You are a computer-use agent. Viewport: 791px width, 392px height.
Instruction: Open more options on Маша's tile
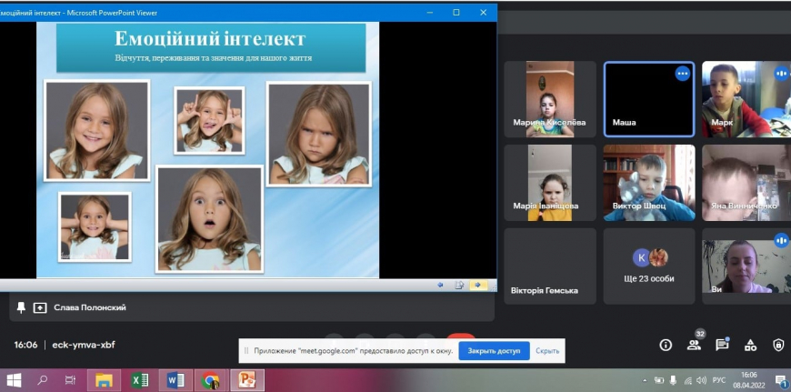[x=682, y=74]
